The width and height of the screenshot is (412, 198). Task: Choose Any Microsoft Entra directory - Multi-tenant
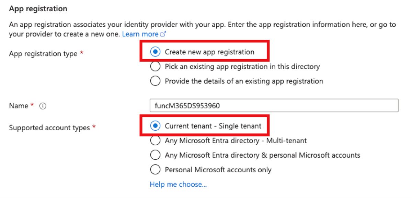click(x=155, y=141)
